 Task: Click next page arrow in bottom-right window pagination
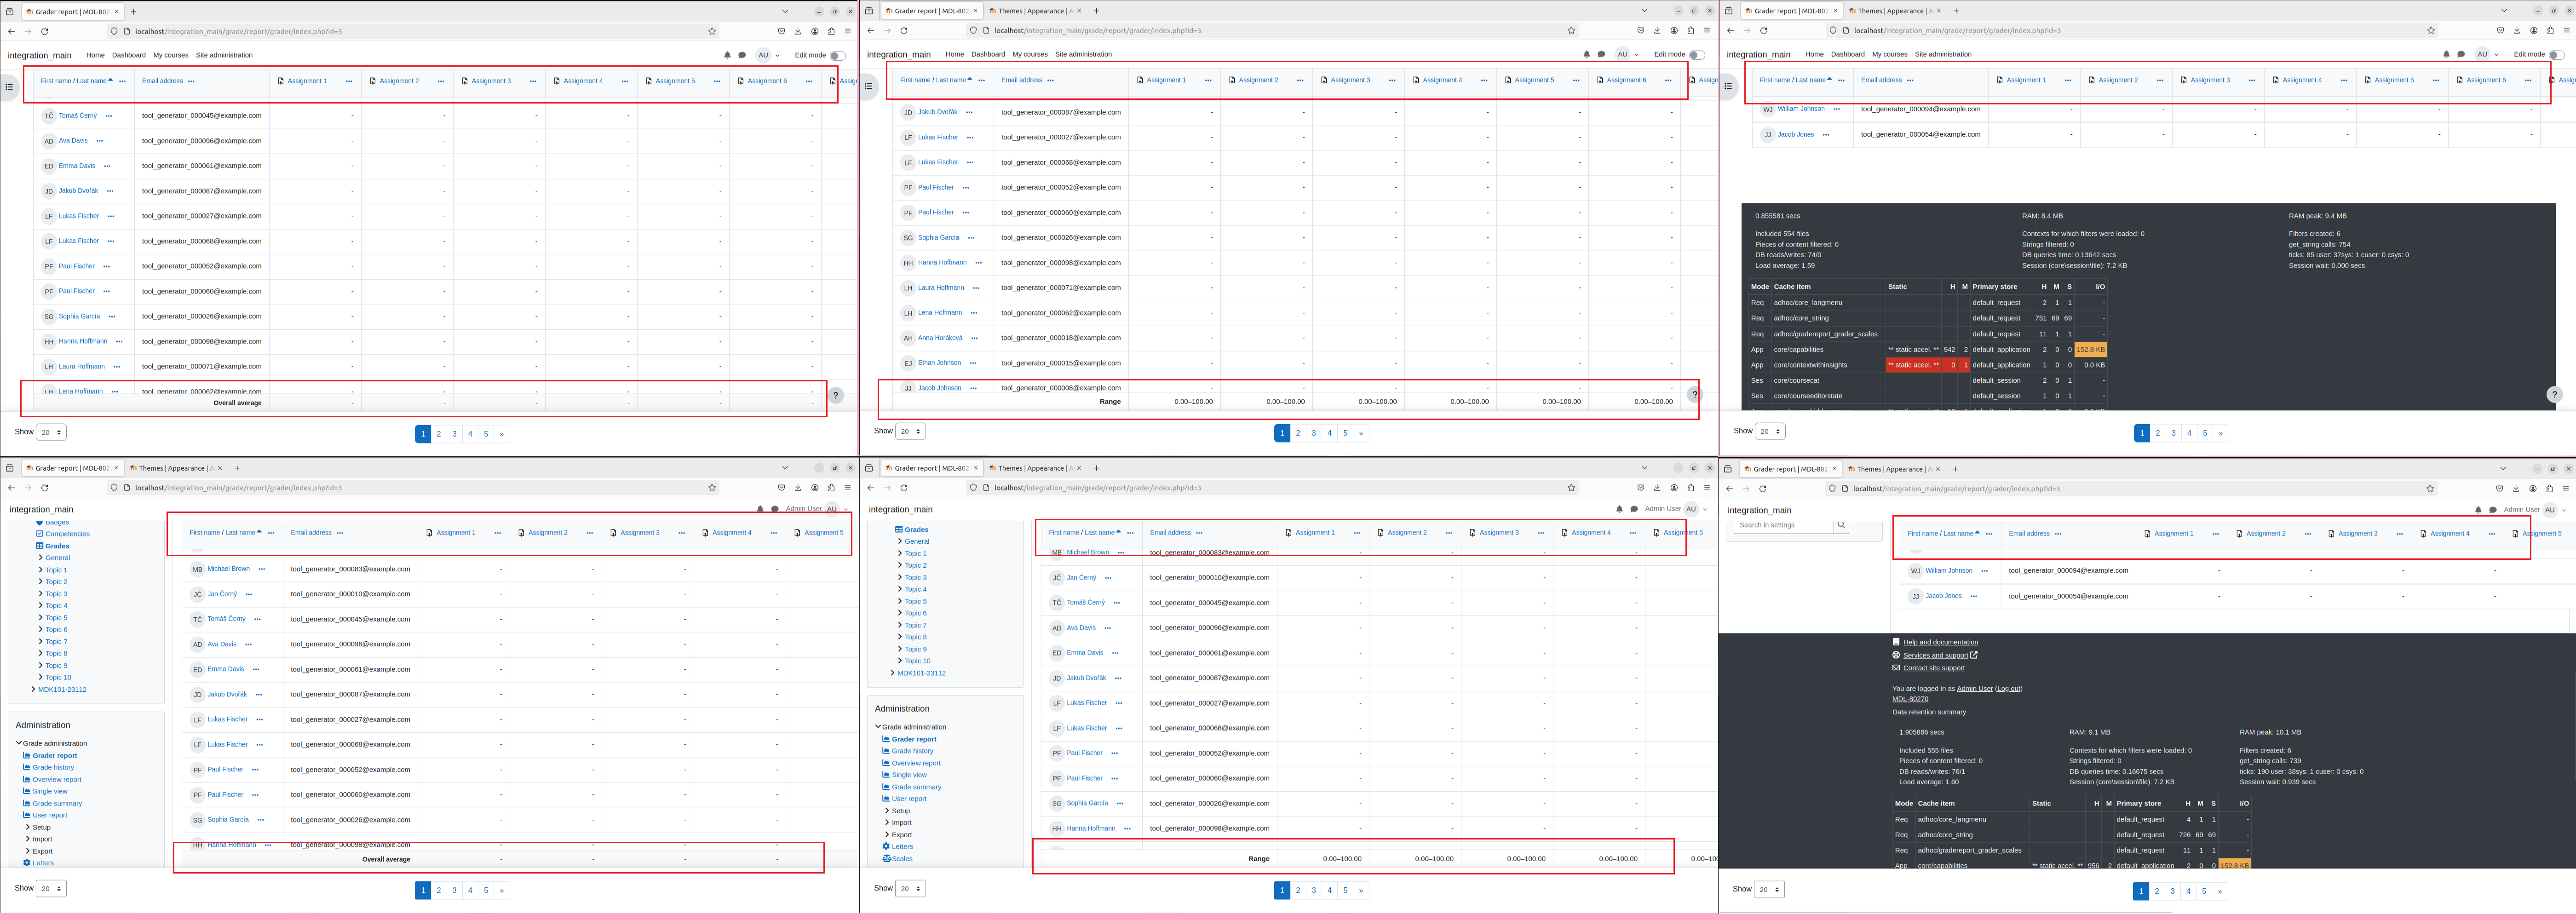[x=2220, y=891]
